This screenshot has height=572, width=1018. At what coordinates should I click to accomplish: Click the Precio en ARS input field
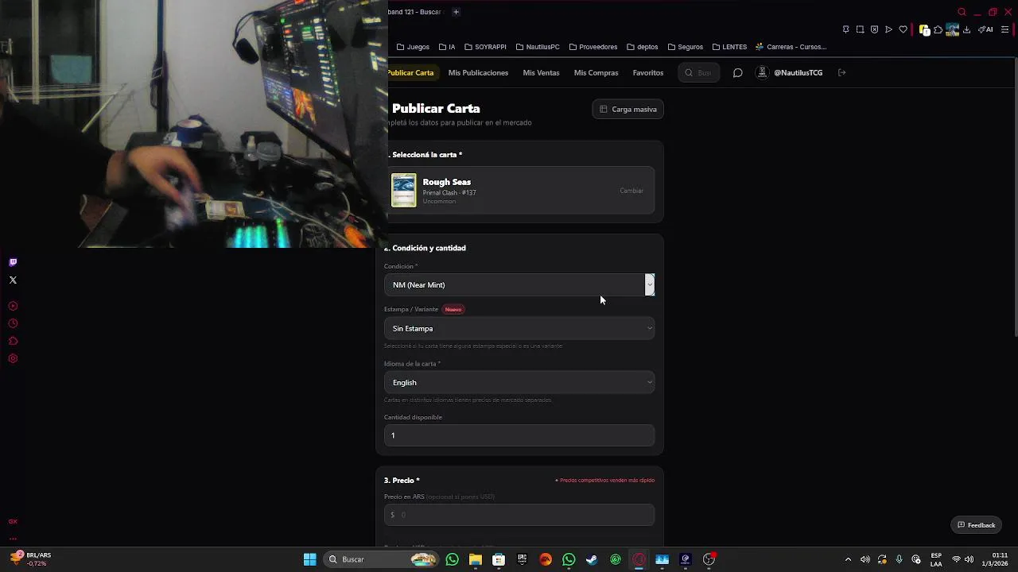(519, 515)
